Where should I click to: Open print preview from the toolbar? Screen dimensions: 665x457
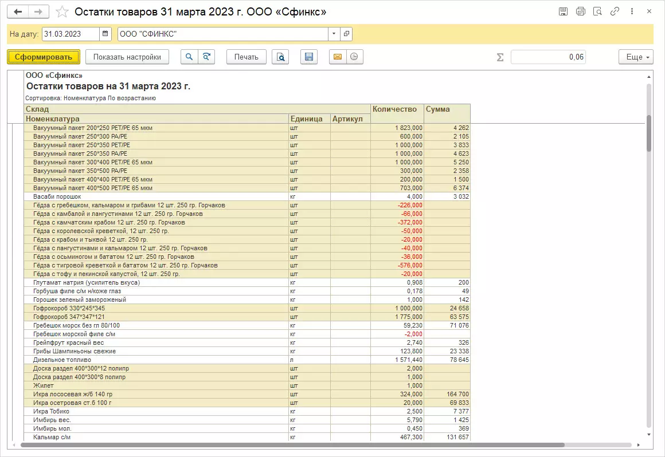[280, 57]
